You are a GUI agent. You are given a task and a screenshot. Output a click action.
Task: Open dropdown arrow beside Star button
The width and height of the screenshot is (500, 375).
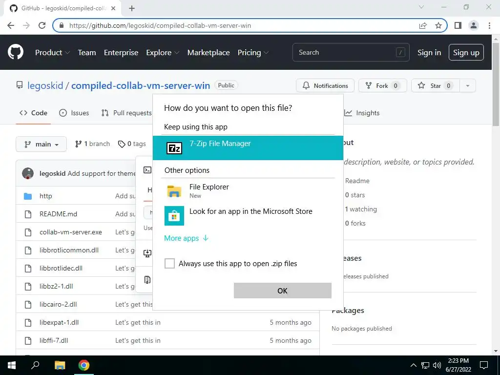click(467, 85)
